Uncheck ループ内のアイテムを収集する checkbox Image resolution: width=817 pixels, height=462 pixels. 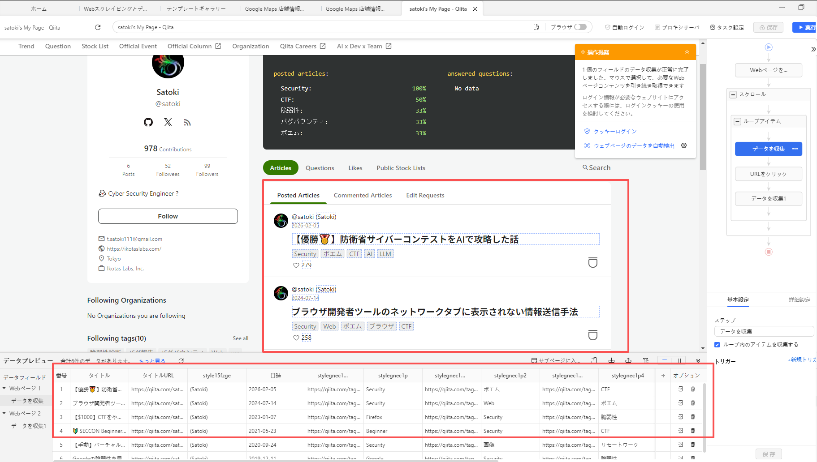717,344
